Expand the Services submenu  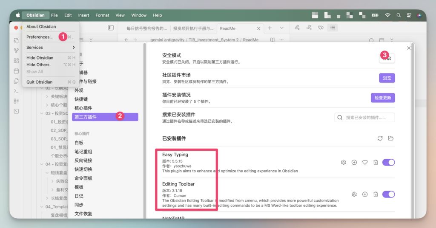(50, 48)
